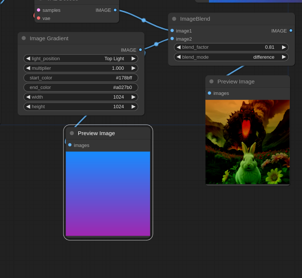Open the light_position Top Light dropdown

(81, 58)
